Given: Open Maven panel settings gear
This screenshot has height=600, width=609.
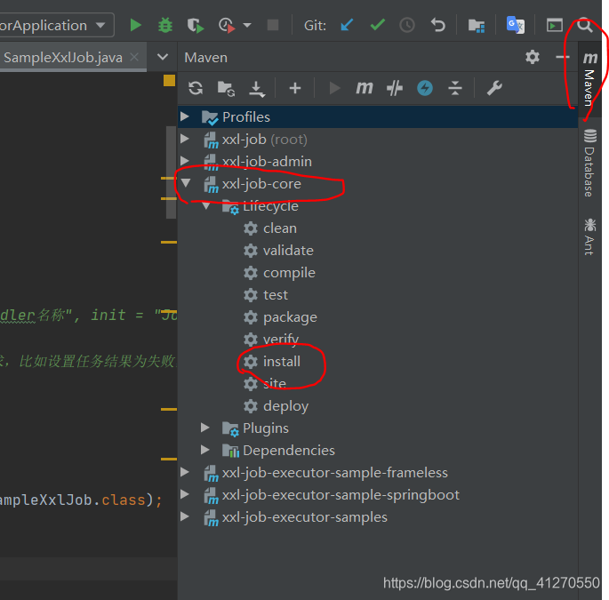Looking at the screenshot, I should (x=533, y=57).
